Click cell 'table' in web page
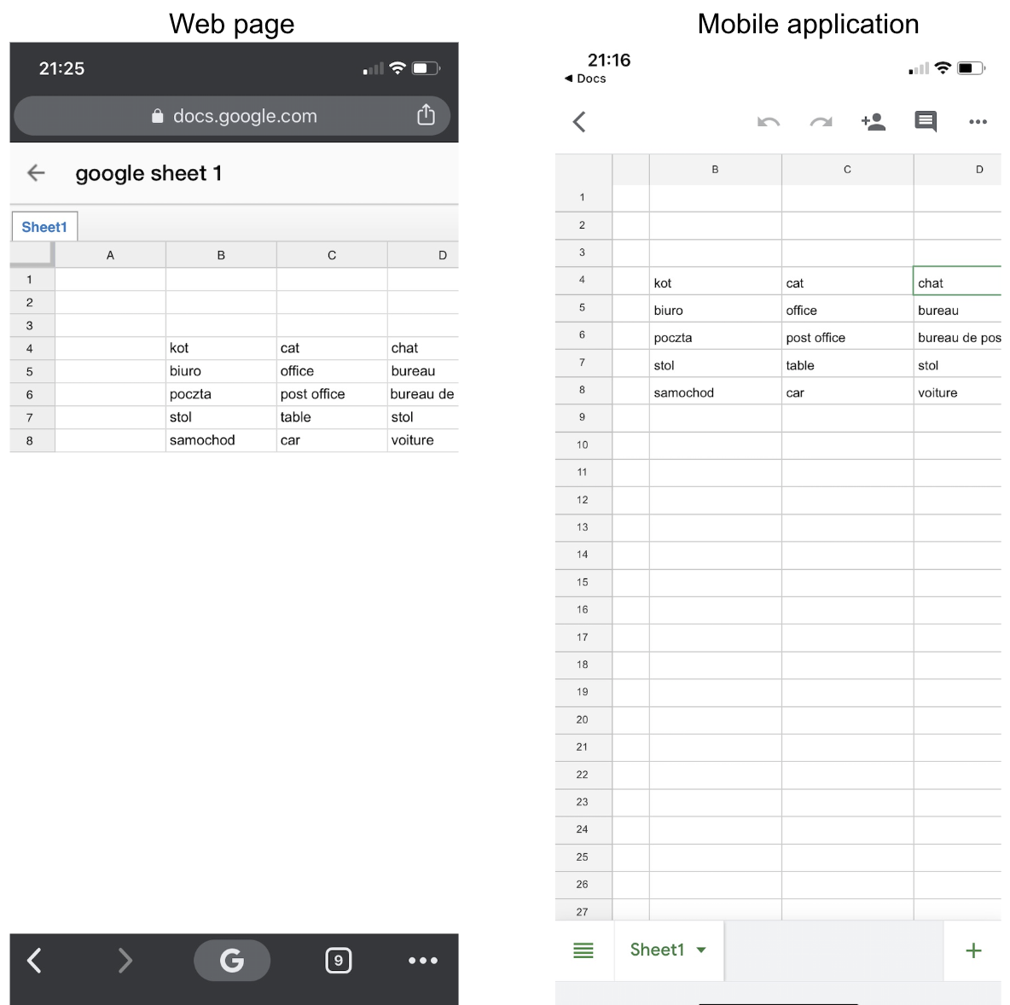Viewport: 1010px width, 1005px height. (x=332, y=417)
